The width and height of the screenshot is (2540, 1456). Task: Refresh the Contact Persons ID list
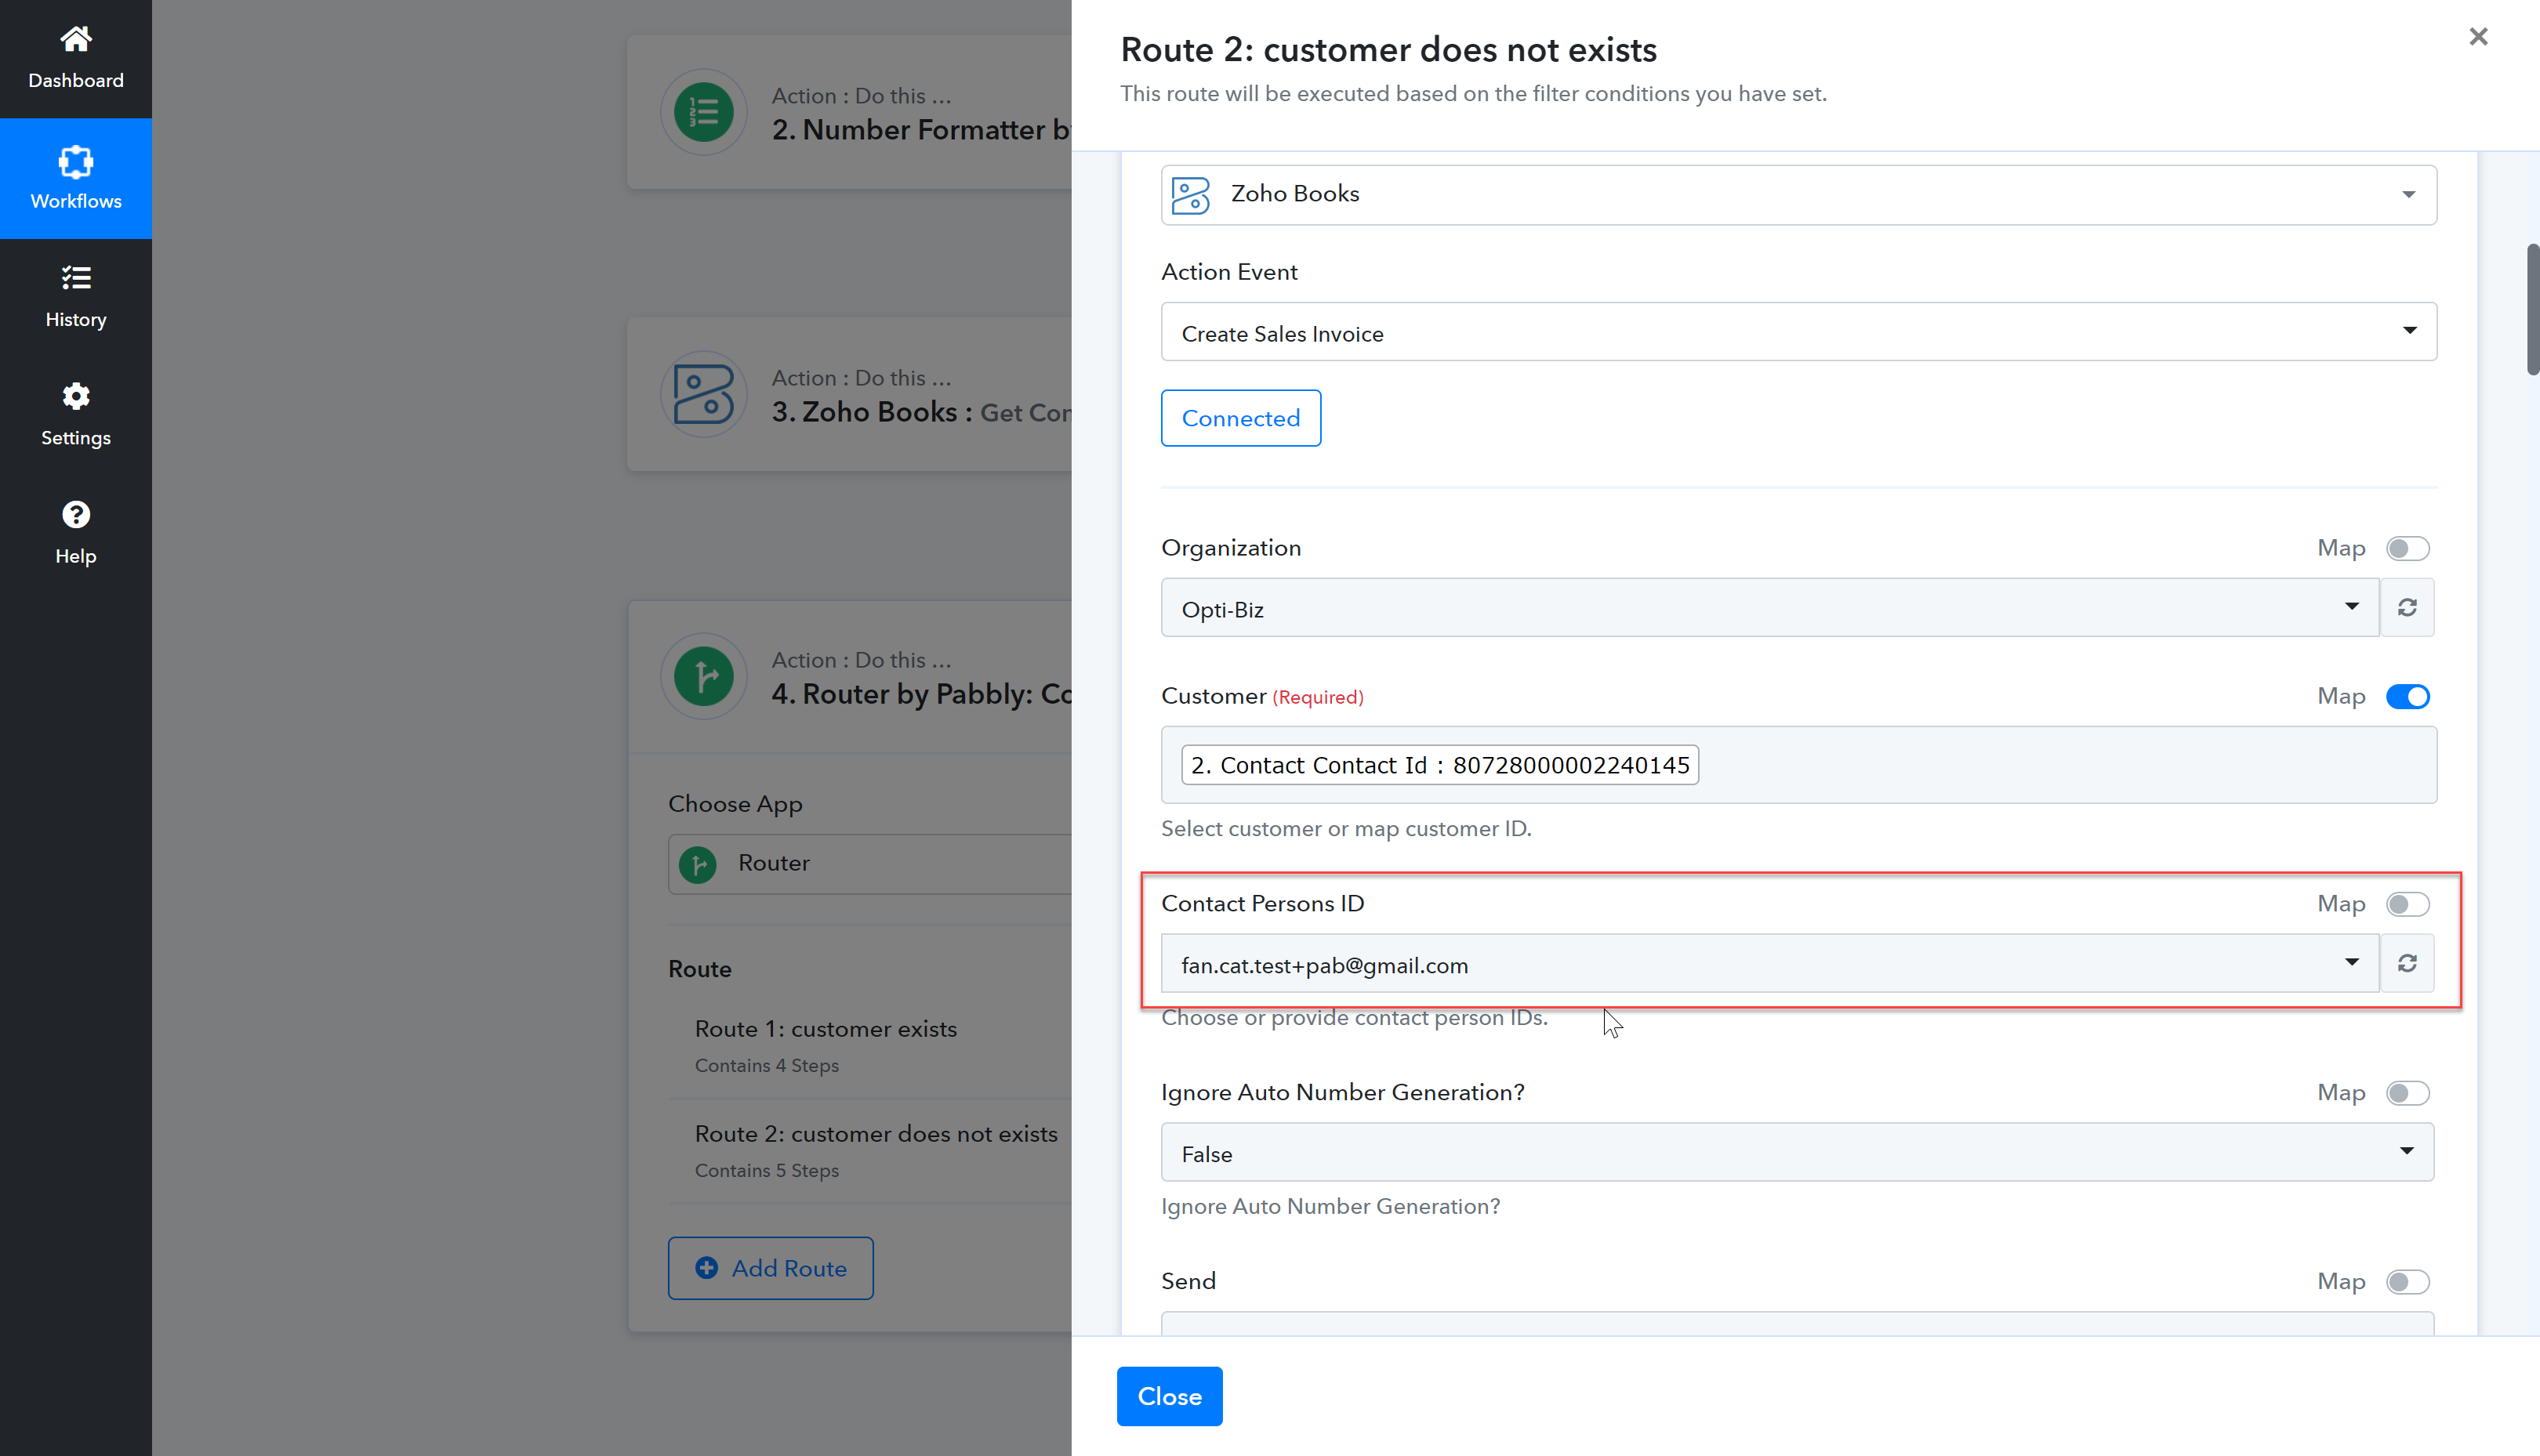pos(2407,963)
